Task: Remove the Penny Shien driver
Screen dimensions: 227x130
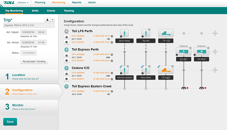Action: [x=149, y=66]
